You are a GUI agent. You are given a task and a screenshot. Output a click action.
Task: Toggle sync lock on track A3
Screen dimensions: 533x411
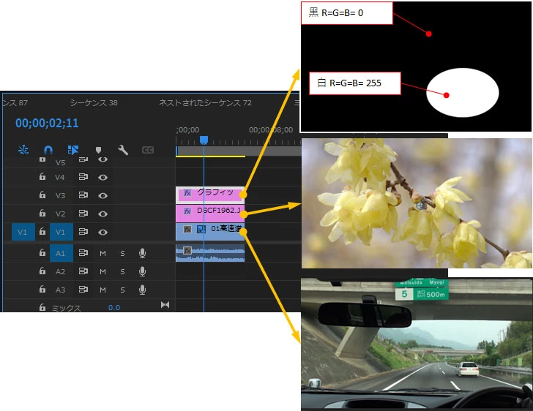click(x=83, y=290)
